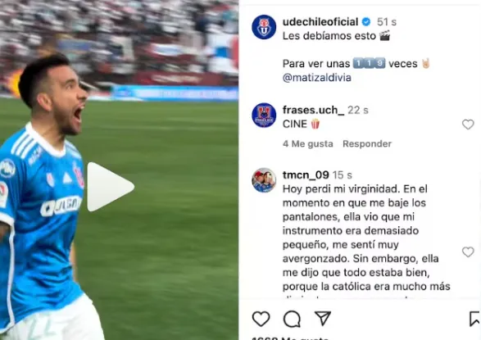
Task: Like the post with the heart icon
Action: (x=261, y=319)
